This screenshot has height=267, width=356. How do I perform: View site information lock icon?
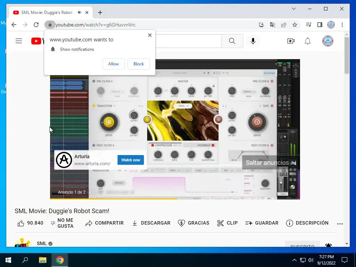(x=50, y=25)
